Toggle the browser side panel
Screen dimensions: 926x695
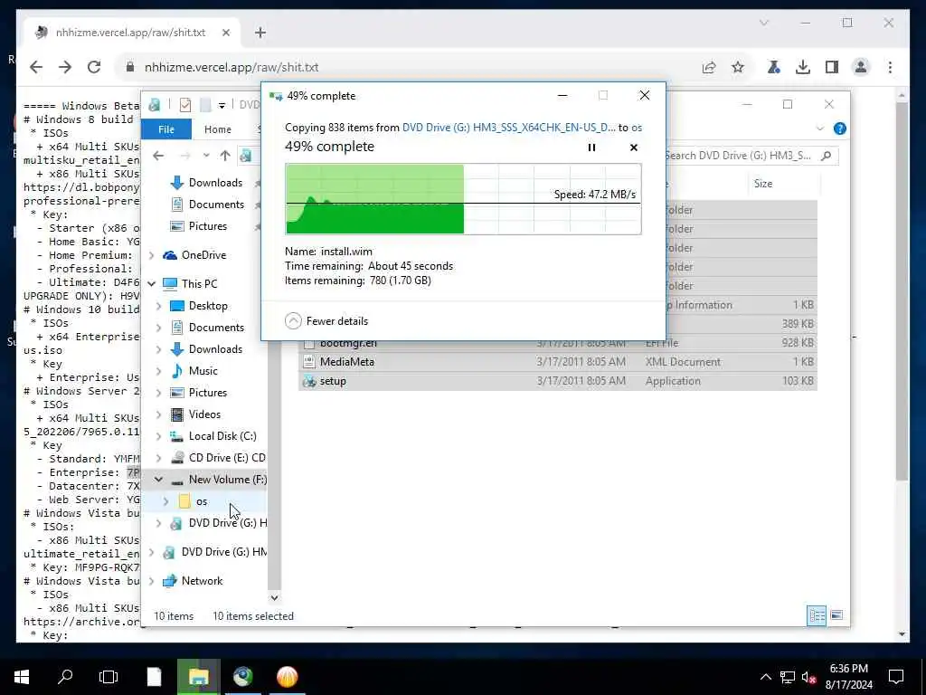tap(832, 67)
